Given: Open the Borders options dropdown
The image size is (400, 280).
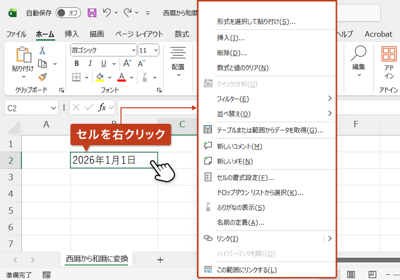Looking at the screenshot, I should (86, 77).
